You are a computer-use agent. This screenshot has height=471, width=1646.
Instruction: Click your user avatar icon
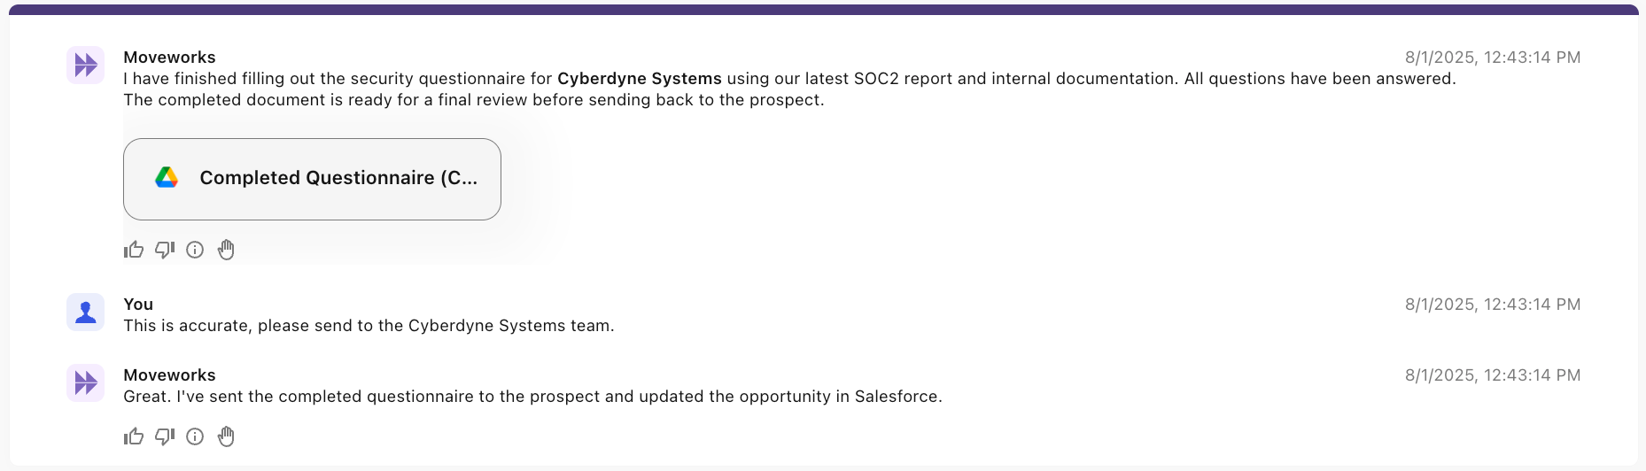click(x=86, y=313)
